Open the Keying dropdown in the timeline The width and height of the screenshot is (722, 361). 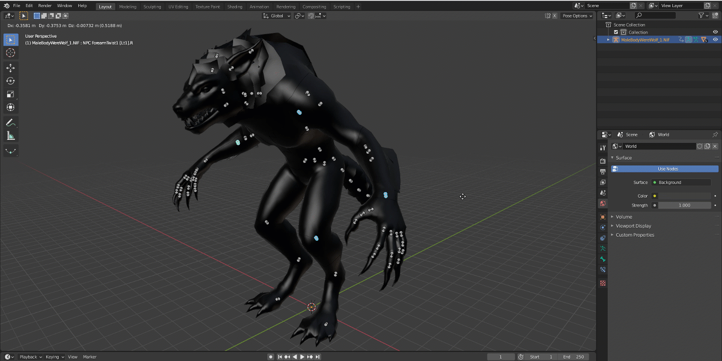click(55, 357)
